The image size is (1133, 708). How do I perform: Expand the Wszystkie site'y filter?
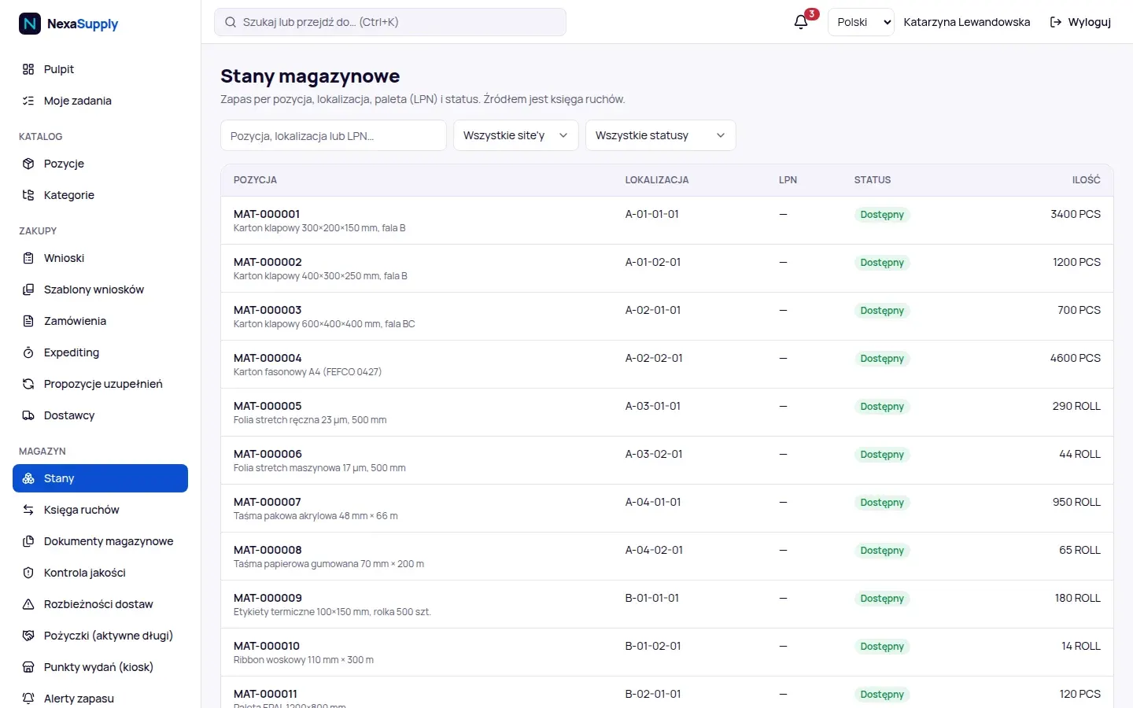(516, 135)
